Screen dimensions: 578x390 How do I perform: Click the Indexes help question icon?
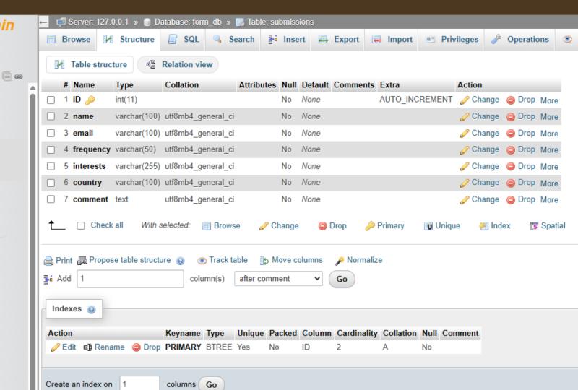(92, 310)
